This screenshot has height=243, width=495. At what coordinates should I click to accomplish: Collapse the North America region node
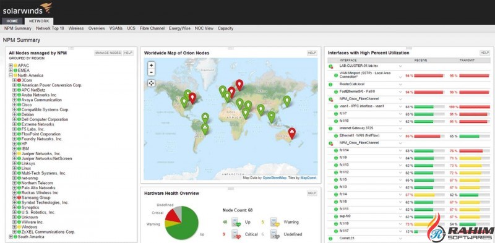[11, 75]
